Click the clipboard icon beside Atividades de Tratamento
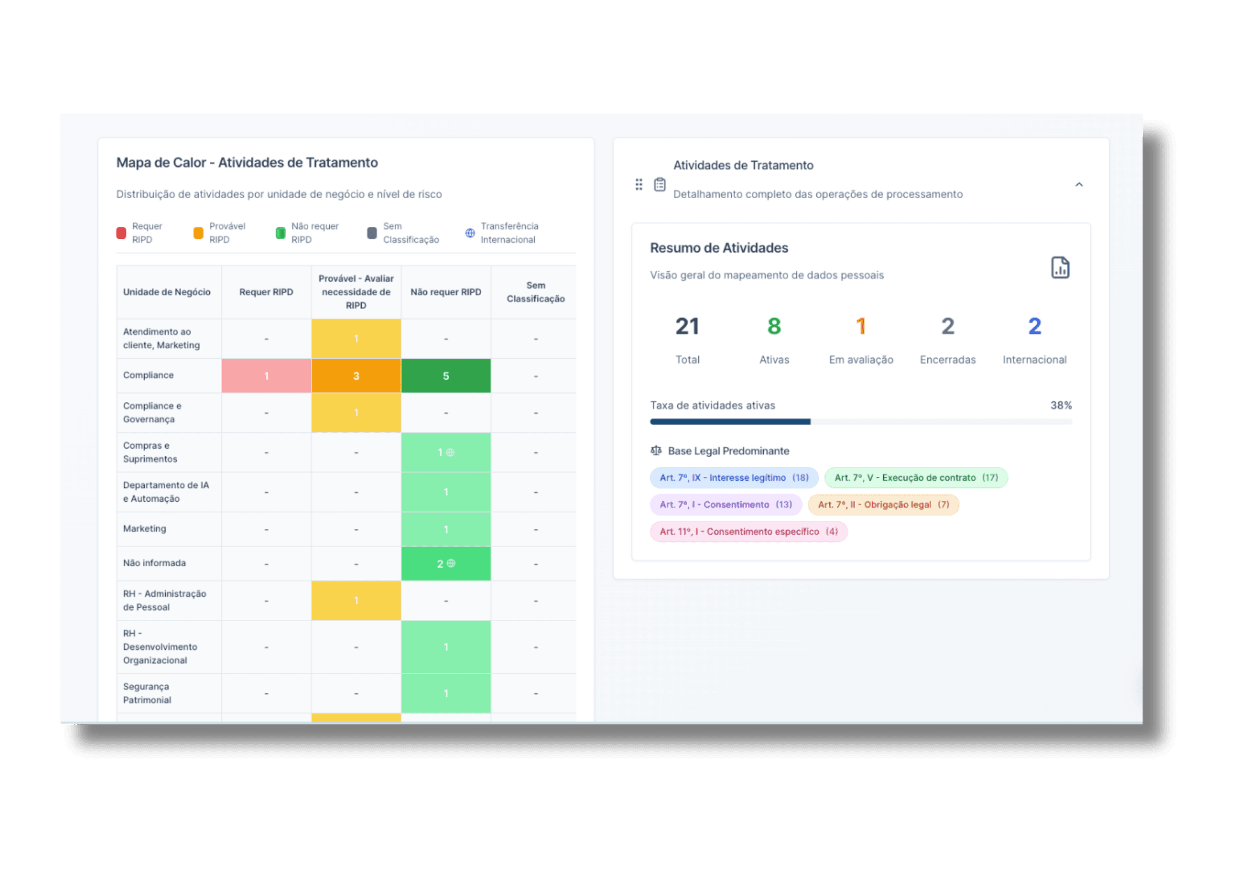1240x876 pixels. pos(659,184)
